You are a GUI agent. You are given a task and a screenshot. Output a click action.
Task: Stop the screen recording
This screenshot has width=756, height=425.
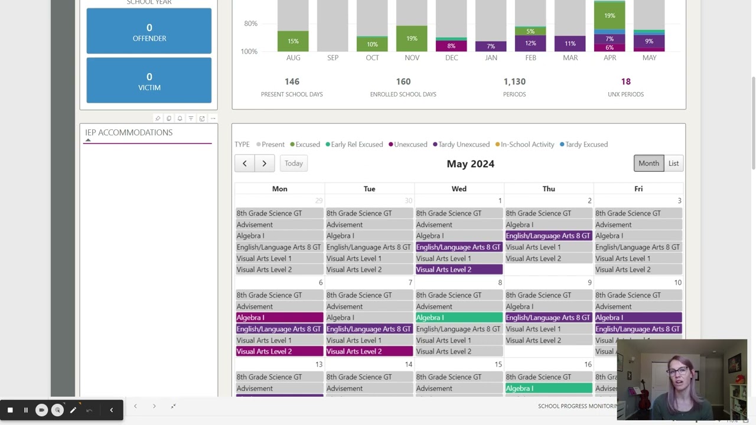tap(10, 410)
